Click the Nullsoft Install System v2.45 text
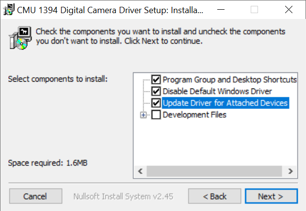Image resolution: width=306 pixels, height=211 pixels. (x=123, y=196)
